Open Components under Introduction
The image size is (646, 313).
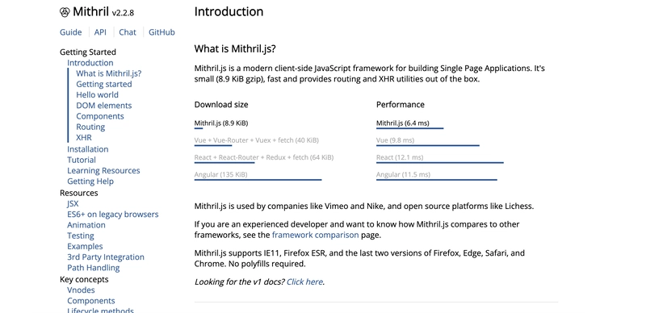tap(100, 116)
